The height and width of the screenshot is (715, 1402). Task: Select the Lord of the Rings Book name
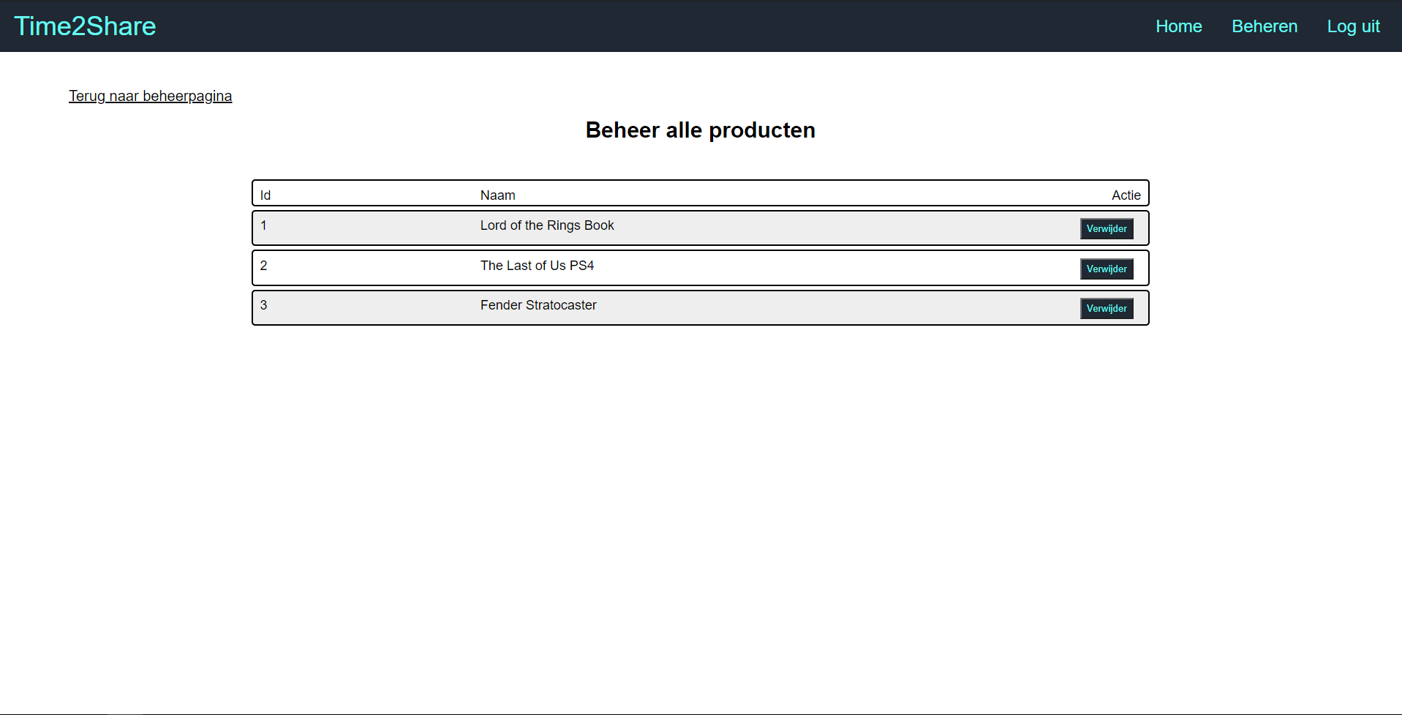pos(547,225)
